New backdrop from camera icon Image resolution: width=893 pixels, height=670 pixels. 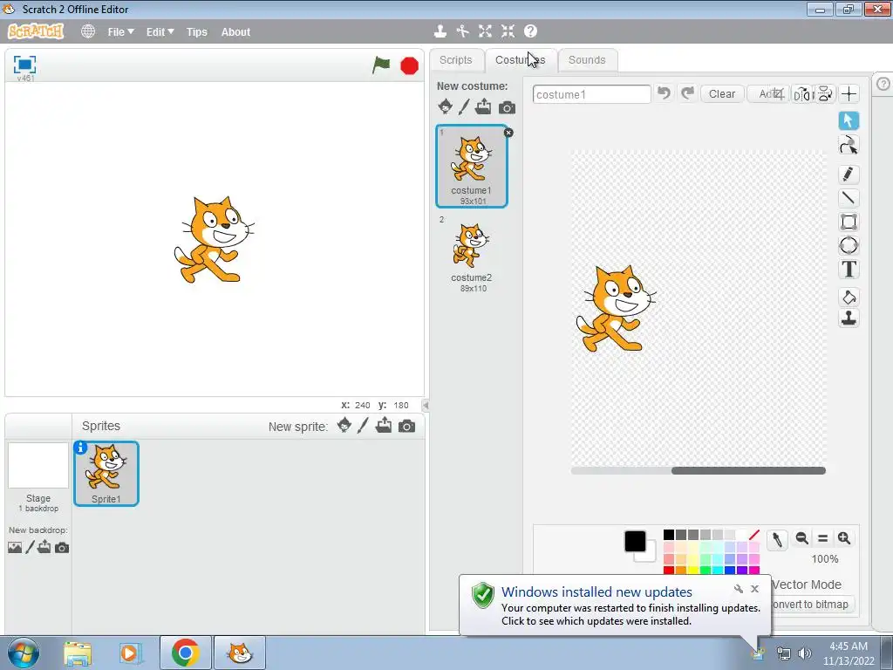[62, 548]
